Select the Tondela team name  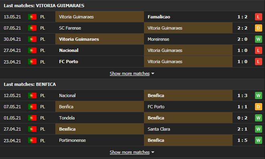67,118
